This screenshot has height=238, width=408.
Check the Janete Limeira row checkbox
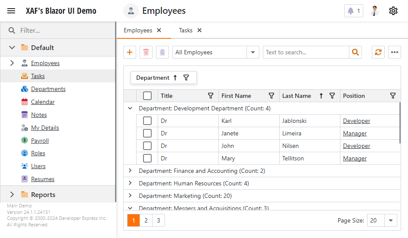pos(147,133)
